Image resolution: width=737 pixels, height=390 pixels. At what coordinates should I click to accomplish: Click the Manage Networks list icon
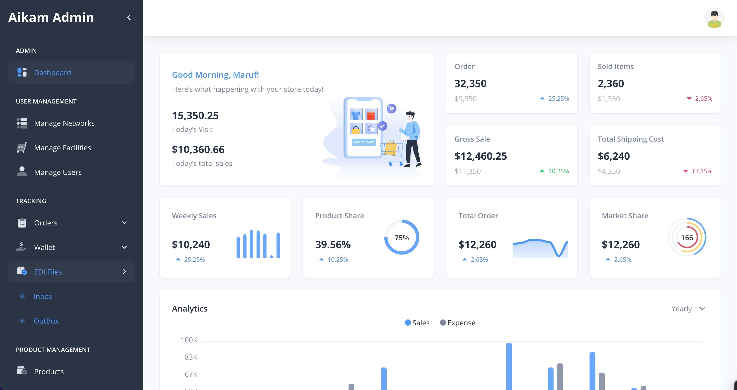(x=22, y=123)
